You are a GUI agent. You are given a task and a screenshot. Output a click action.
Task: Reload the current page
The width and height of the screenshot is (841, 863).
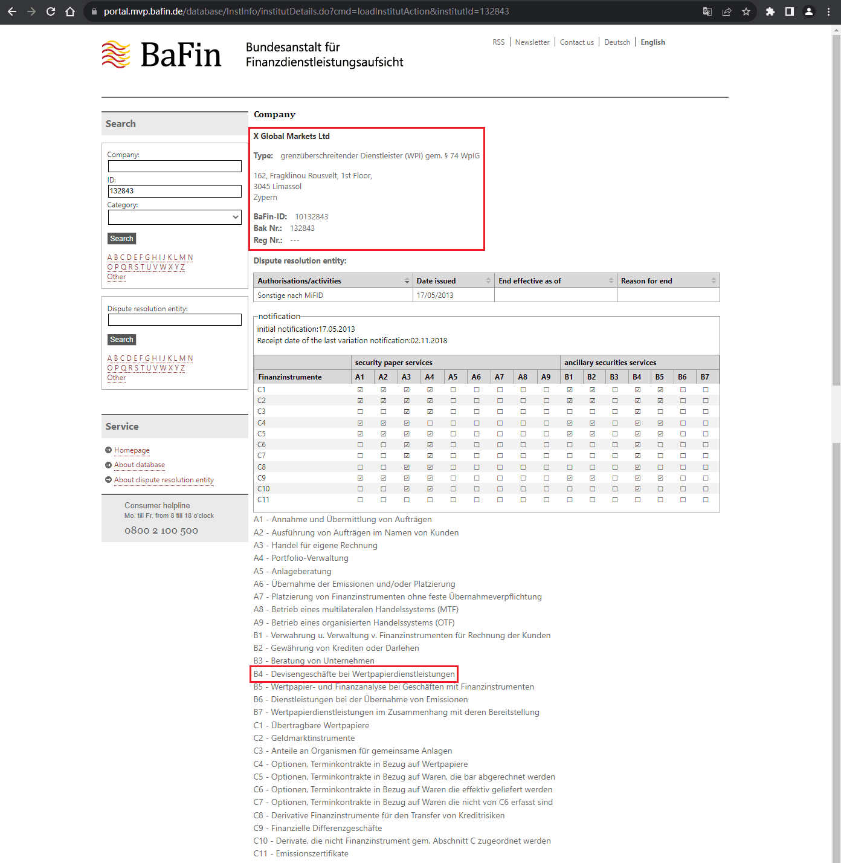pos(51,11)
